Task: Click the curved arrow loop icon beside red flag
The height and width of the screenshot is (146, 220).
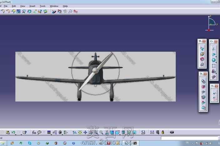Action: pos(70,12)
